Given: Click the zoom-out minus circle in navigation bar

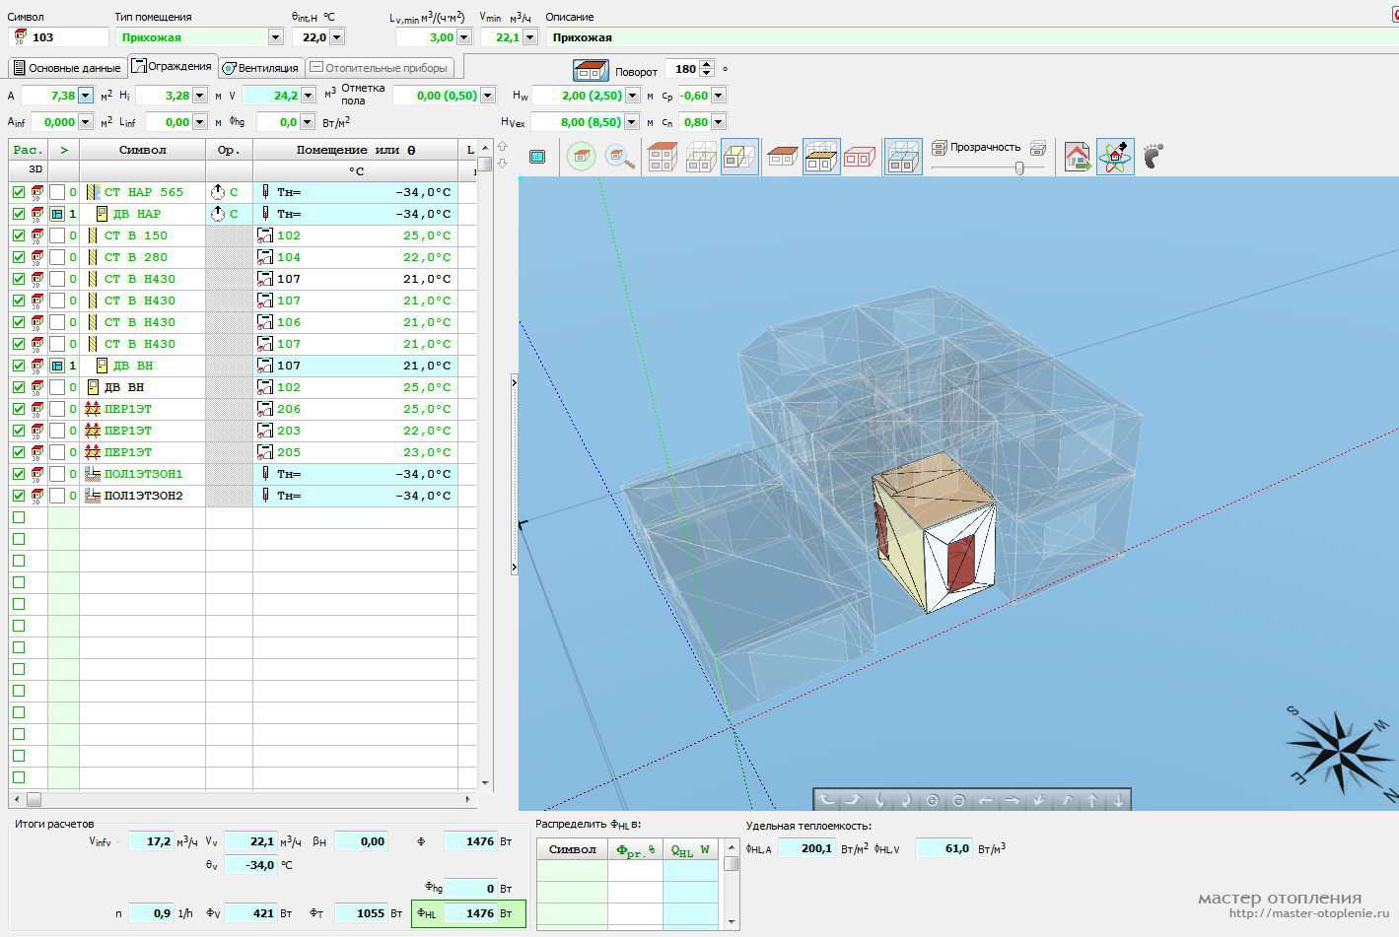Looking at the screenshot, I should click(958, 801).
